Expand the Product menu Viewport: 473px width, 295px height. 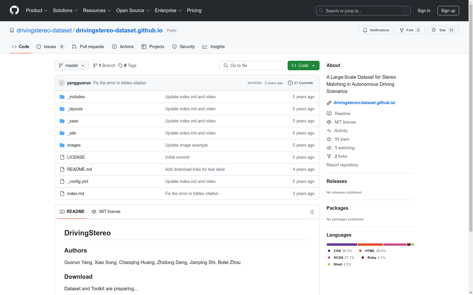tap(37, 10)
